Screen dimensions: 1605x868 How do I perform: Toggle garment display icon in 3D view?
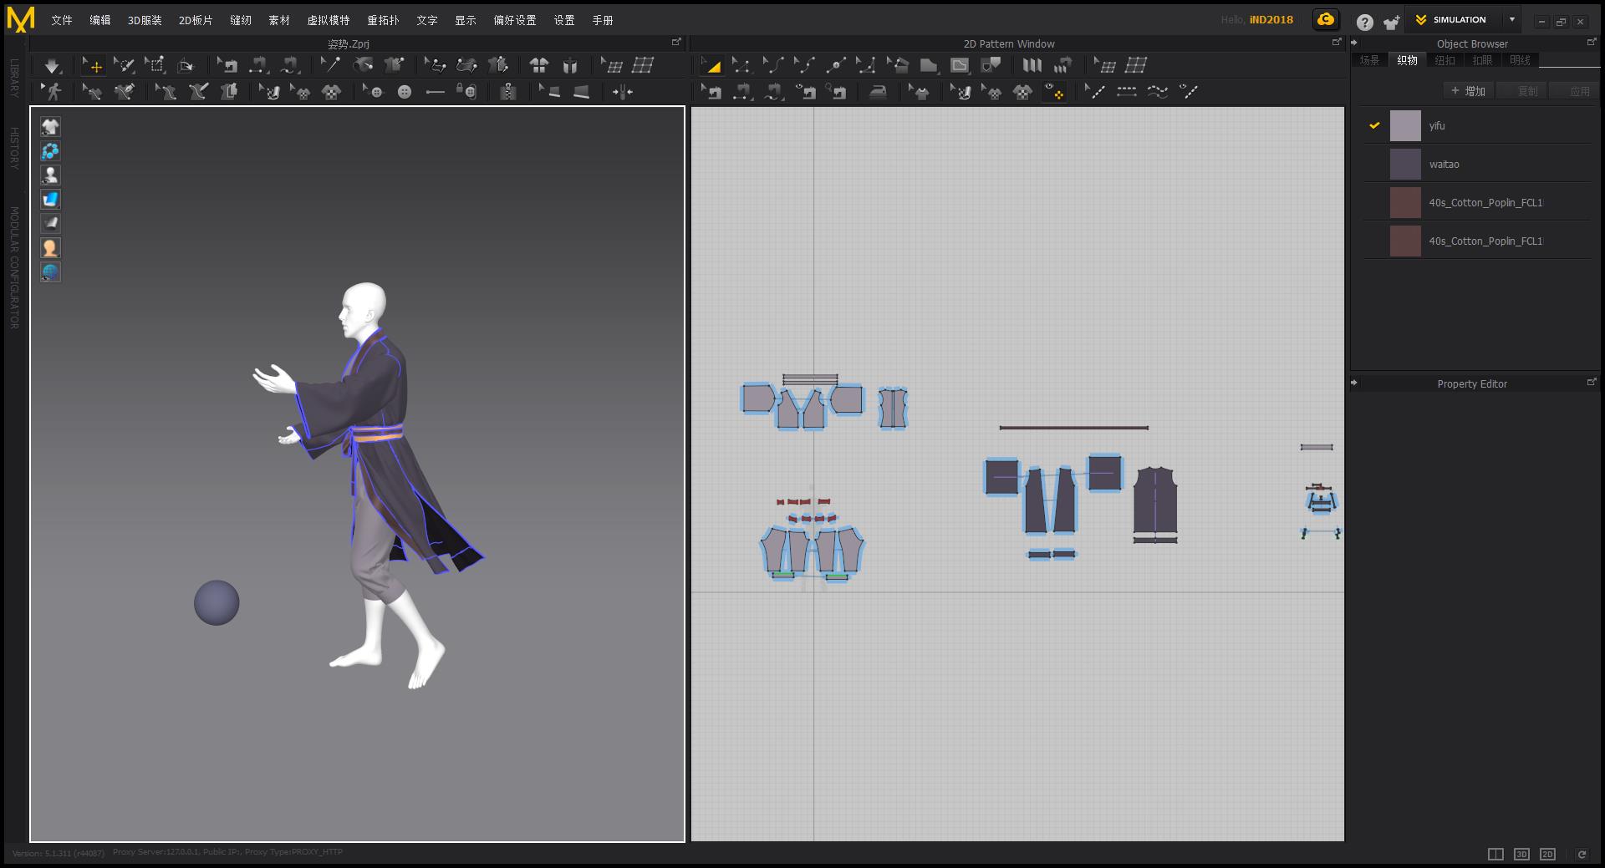[50, 127]
